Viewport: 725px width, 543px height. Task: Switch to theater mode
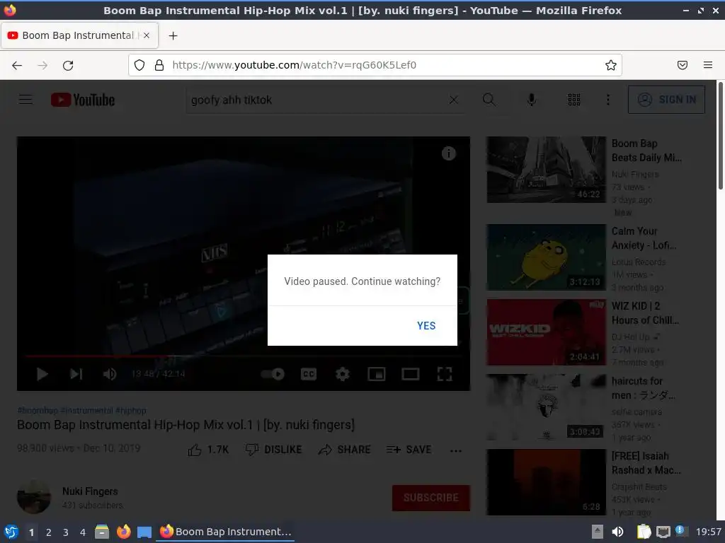coord(410,374)
